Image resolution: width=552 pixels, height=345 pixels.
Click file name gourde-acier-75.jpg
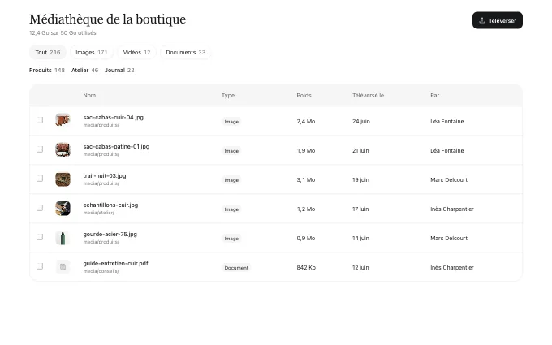(x=110, y=234)
